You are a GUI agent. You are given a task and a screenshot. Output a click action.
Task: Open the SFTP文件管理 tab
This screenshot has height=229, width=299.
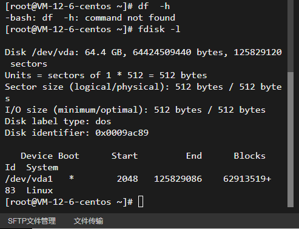pyautogui.click(x=32, y=221)
